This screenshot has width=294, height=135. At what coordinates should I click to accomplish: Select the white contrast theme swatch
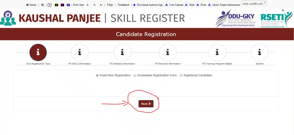(x=49, y=5)
